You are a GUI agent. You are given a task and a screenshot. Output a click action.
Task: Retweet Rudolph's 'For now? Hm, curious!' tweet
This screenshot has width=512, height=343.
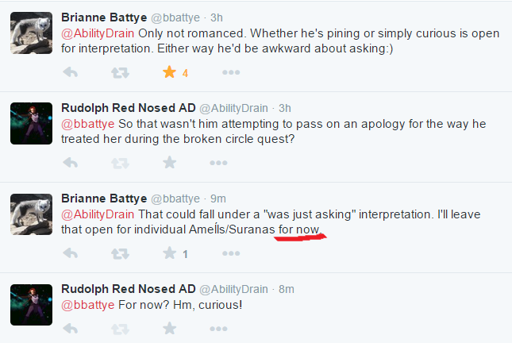[119, 328]
